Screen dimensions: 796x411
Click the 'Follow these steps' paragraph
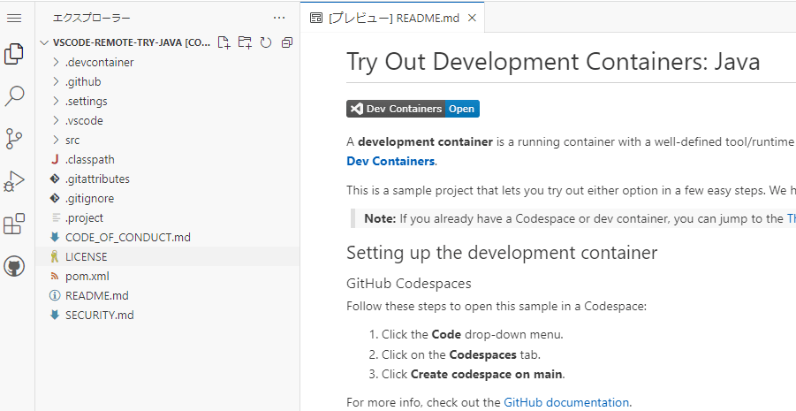pyautogui.click(x=497, y=307)
